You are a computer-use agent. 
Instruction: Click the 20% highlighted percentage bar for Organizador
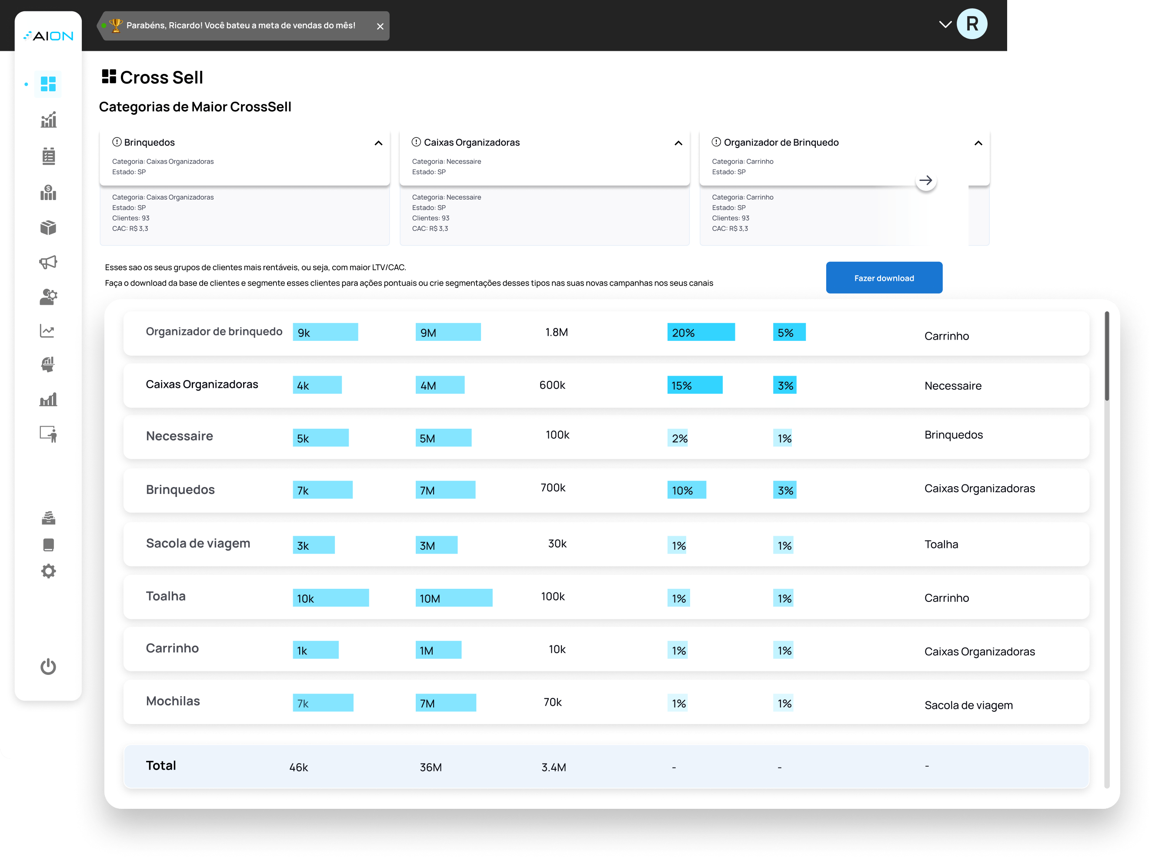(701, 331)
